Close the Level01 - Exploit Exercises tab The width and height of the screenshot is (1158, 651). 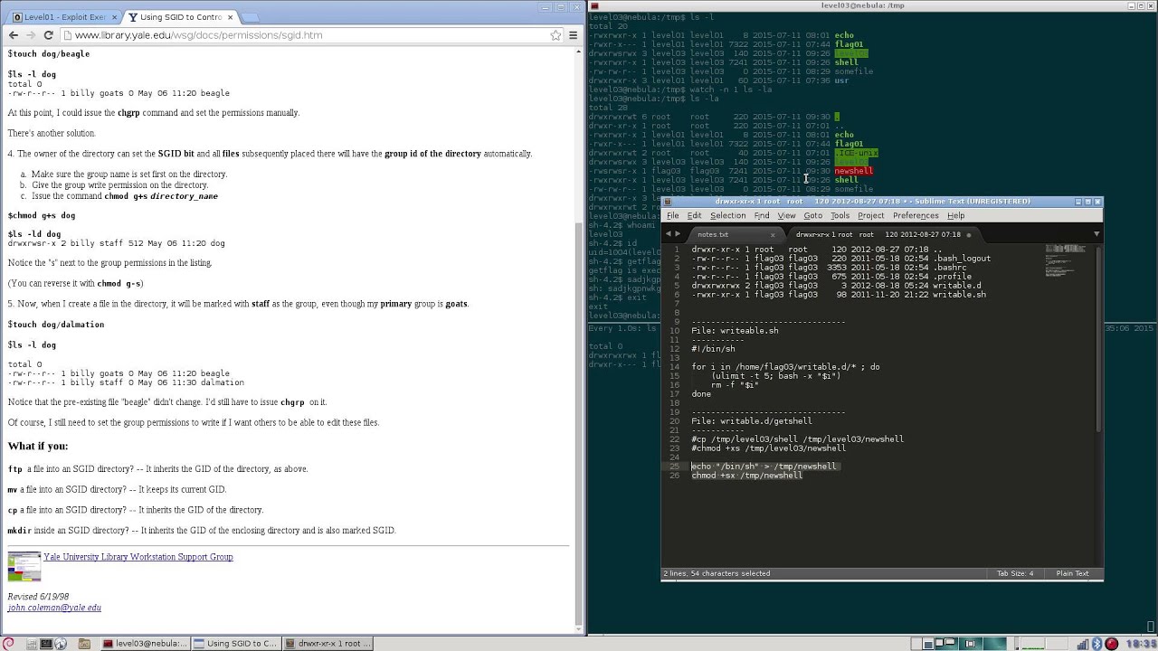pyautogui.click(x=113, y=17)
